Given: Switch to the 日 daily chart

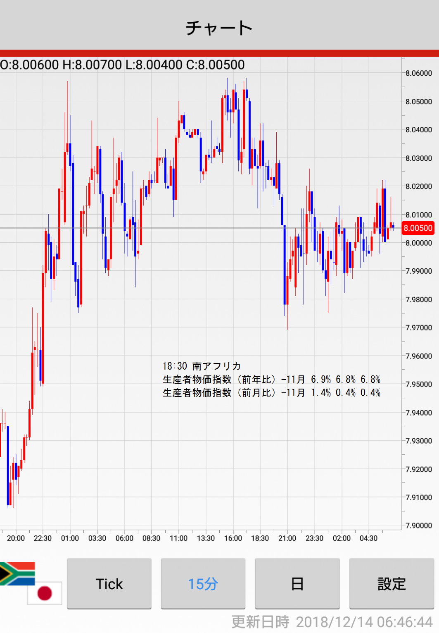Looking at the screenshot, I should pos(297,583).
